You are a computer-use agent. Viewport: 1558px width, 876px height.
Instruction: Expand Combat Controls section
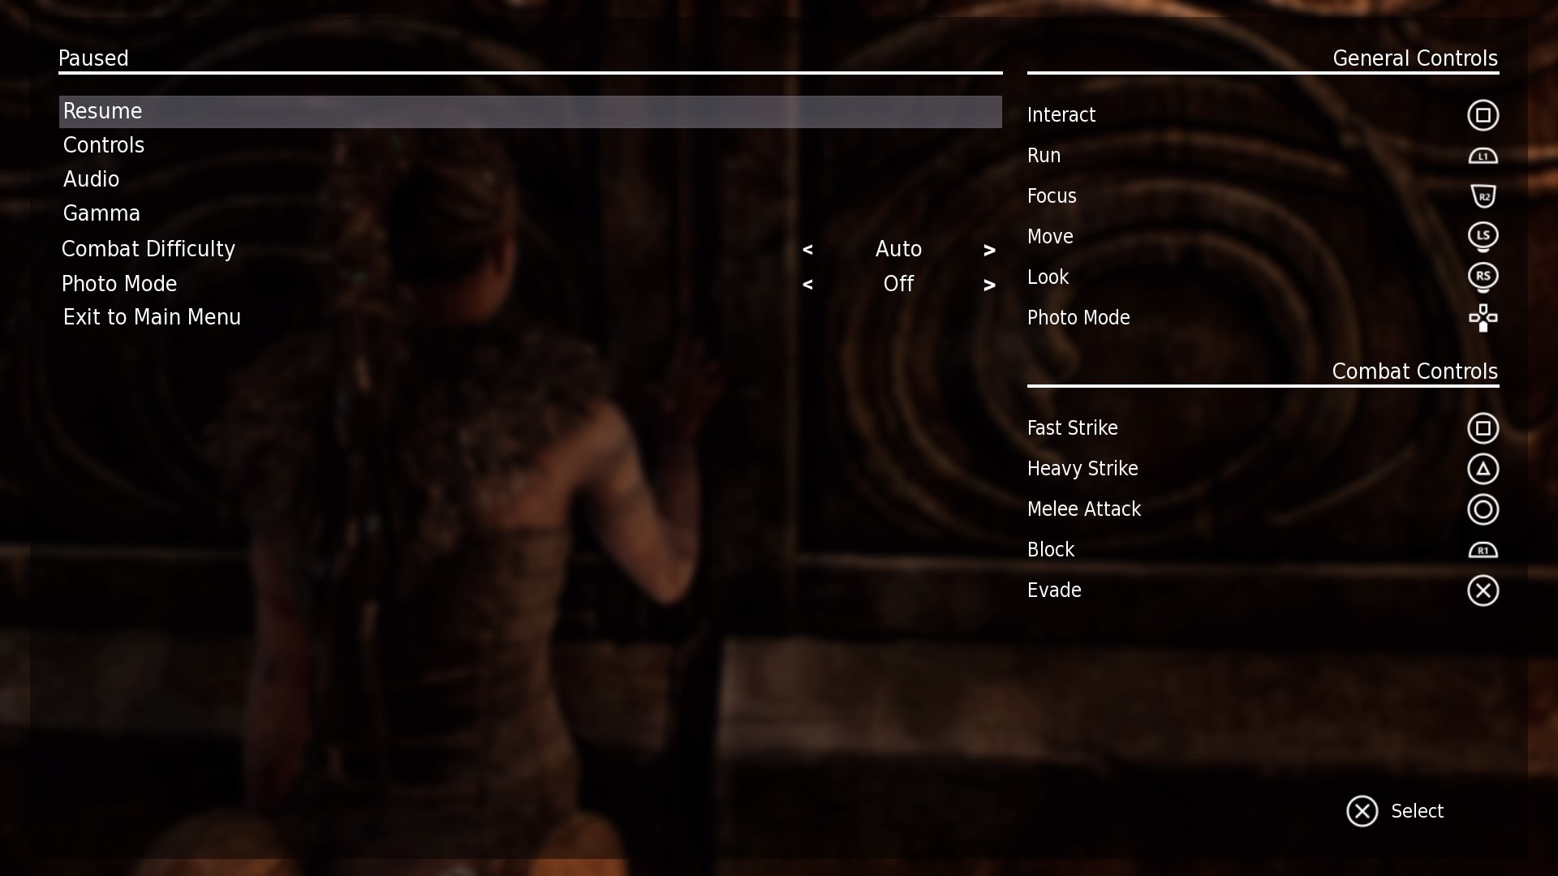coord(1414,370)
